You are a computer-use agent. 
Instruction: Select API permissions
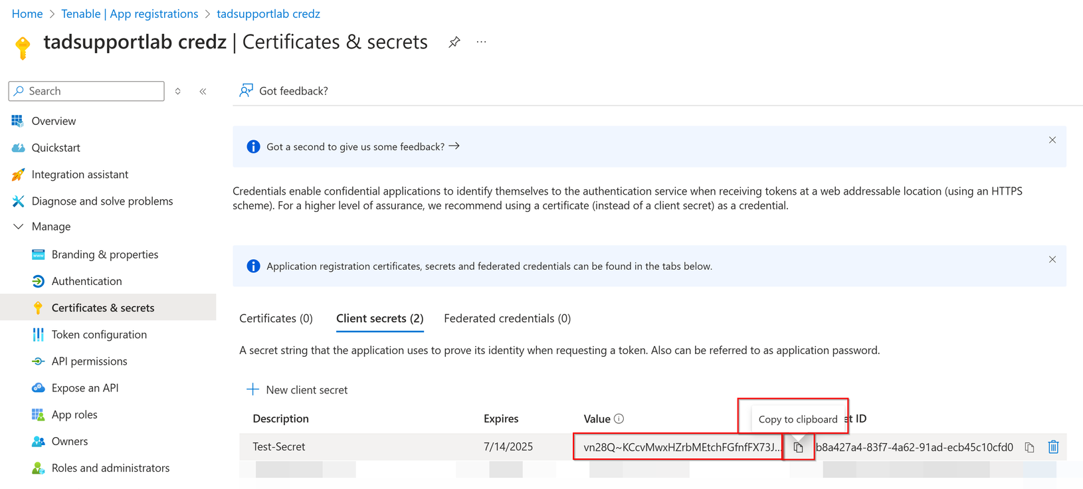point(90,361)
